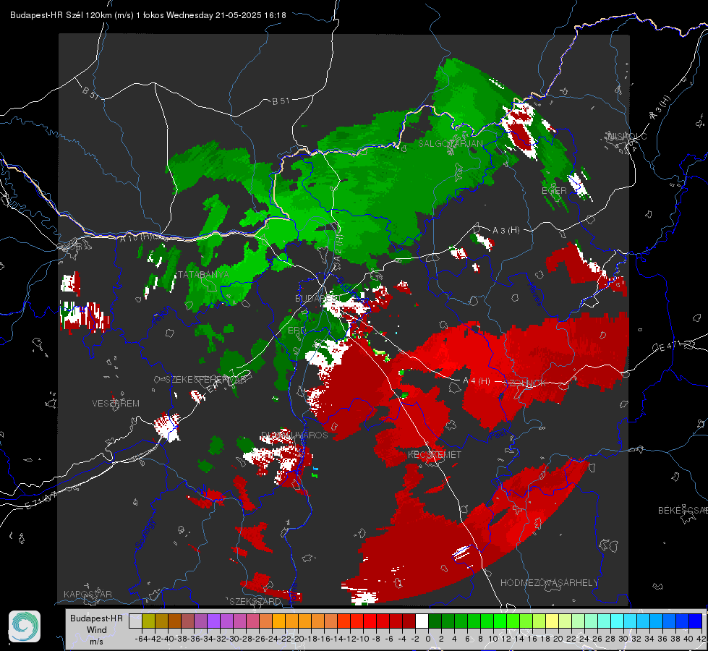
Task: Click the yellow swatch in the wind legend
Action: point(552,621)
